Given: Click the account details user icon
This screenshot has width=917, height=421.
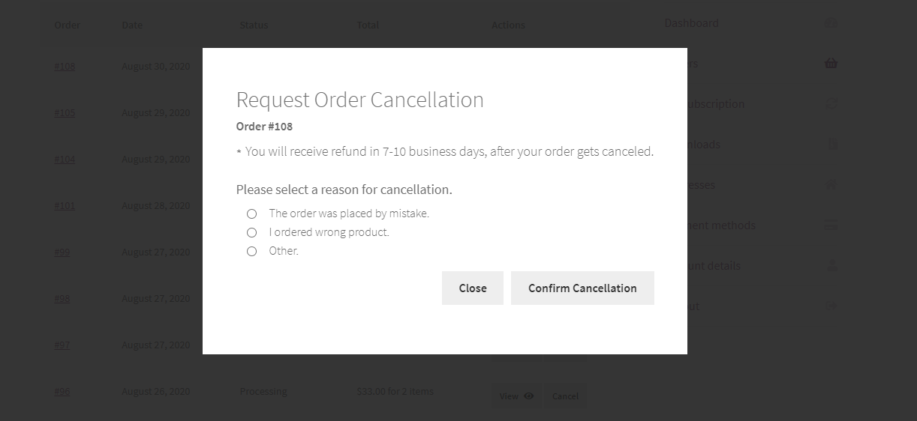Looking at the screenshot, I should click(x=831, y=266).
